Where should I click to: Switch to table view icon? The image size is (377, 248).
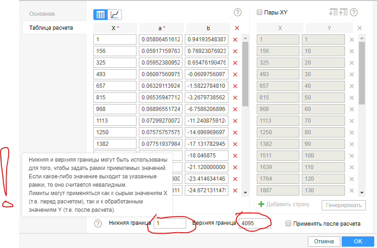100,14
